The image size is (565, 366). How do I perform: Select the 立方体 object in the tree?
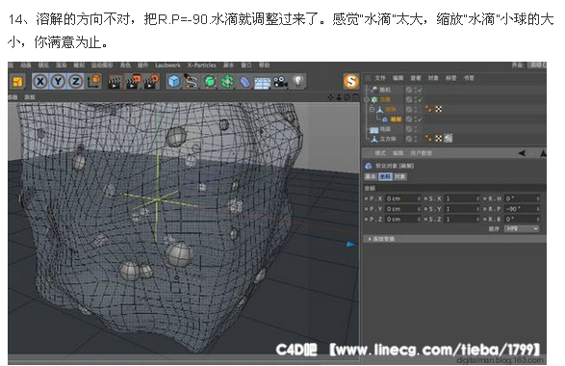click(x=388, y=139)
